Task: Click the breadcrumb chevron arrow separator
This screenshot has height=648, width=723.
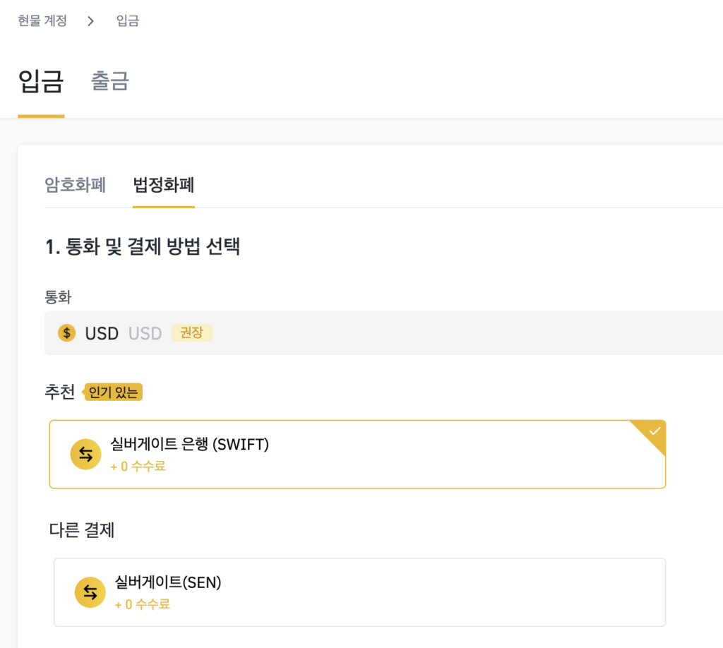Action: 90,21
